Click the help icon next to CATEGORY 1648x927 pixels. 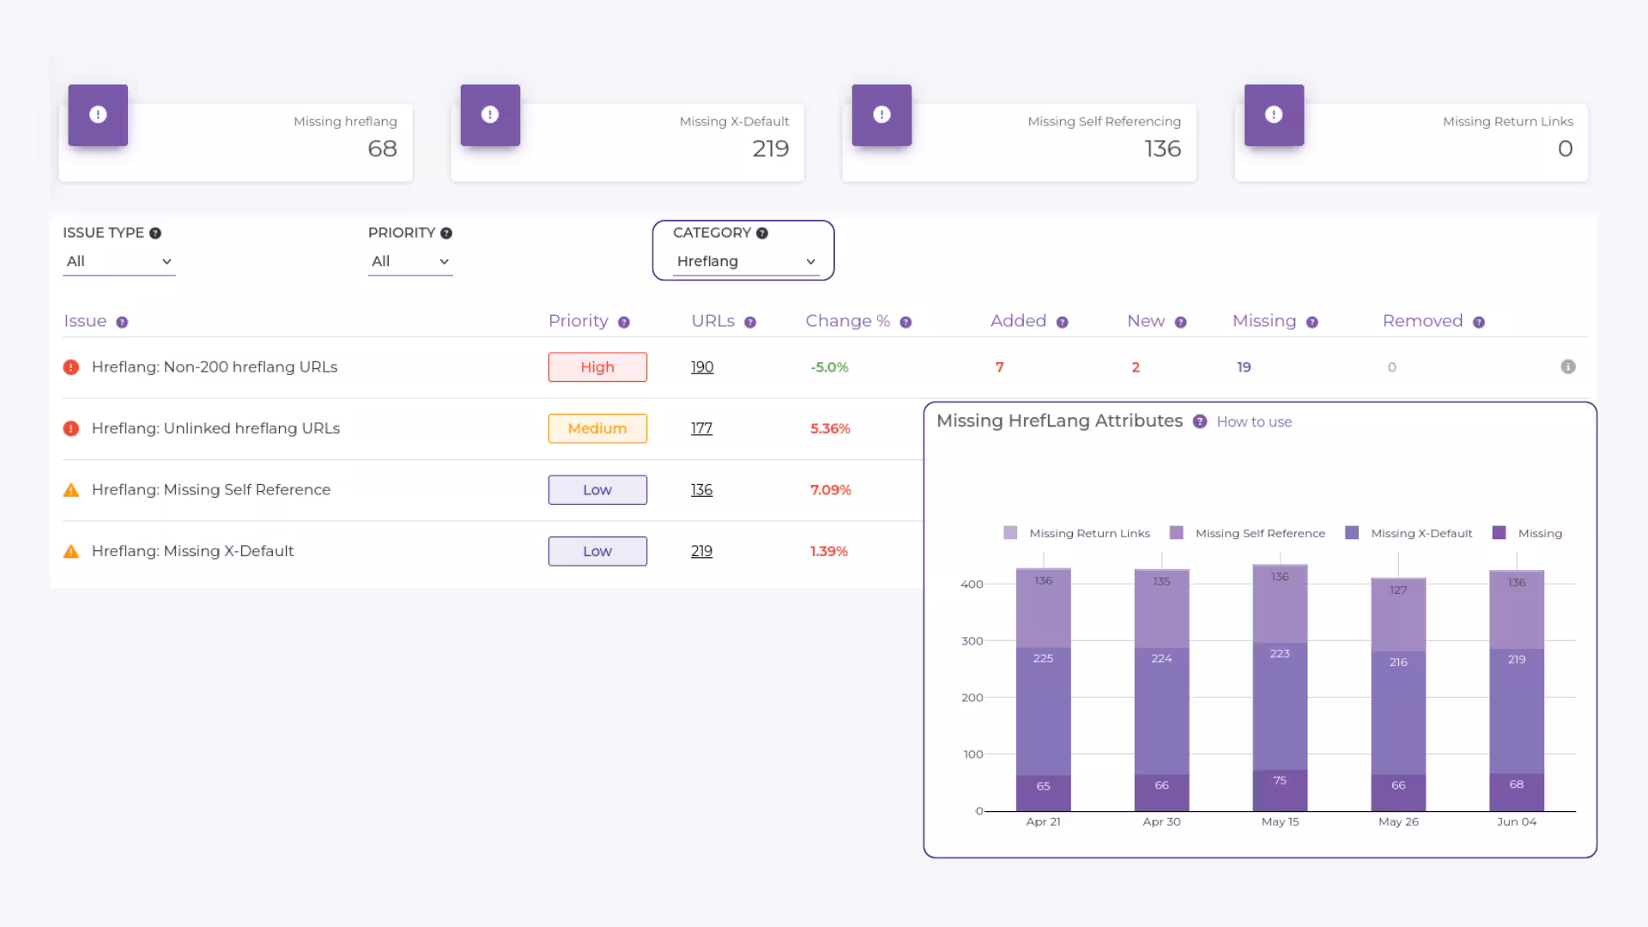point(762,232)
